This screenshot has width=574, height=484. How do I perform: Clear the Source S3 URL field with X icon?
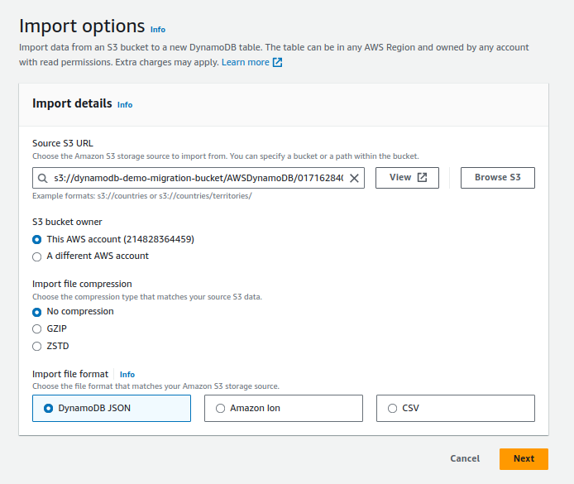354,179
